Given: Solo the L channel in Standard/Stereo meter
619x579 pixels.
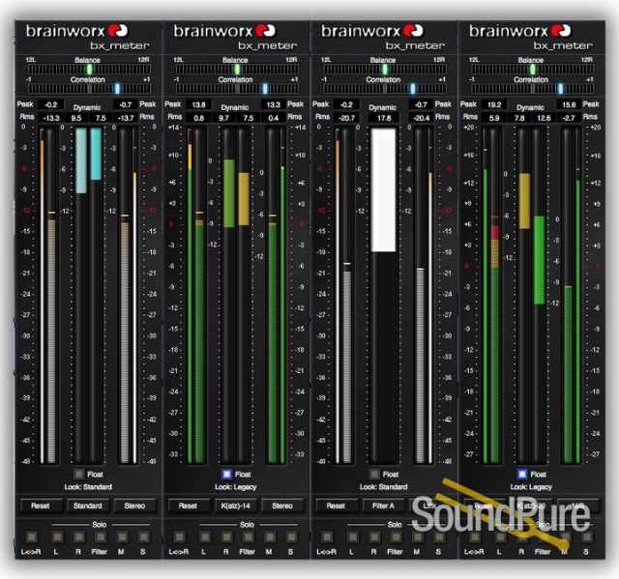Looking at the screenshot, I should tap(57, 536).
